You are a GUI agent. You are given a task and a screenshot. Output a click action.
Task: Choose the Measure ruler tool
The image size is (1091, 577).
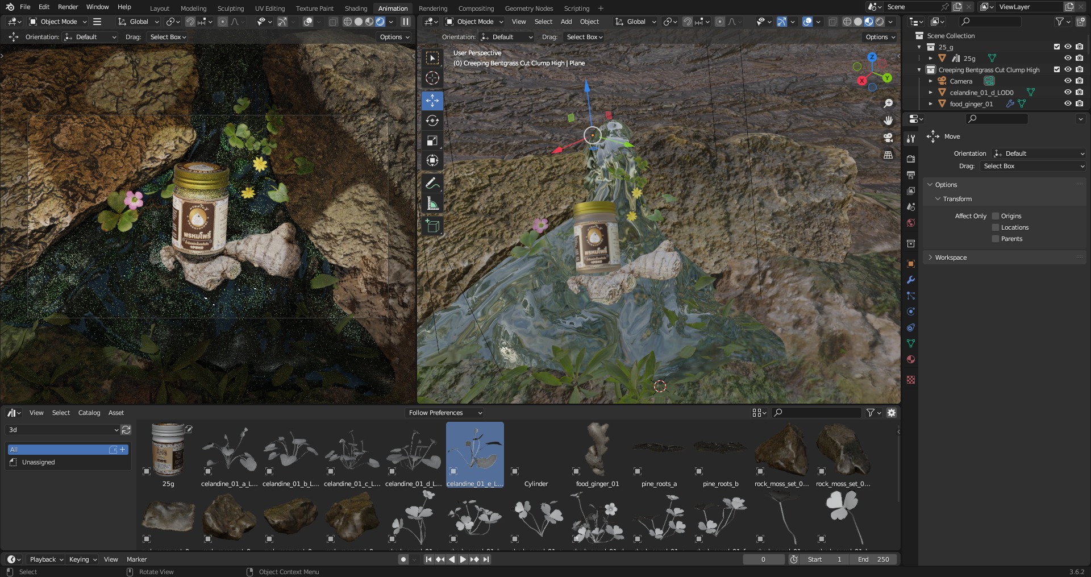pos(432,204)
